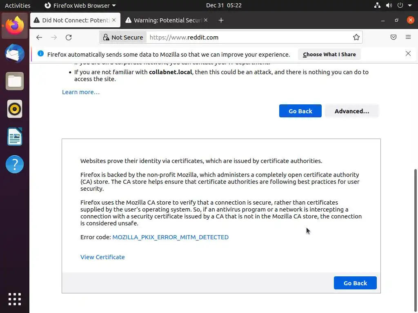Save page to Pocket
418x313 pixels.
[393, 37]
